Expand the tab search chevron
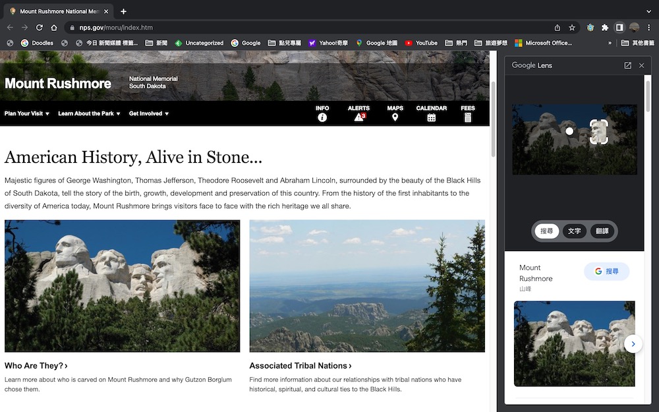The image size is (659, 412). click(649, 11)
